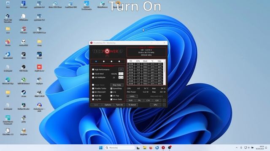270x151 pixels.
Task: Click the Windows Start button
Action: pos(101,148)
